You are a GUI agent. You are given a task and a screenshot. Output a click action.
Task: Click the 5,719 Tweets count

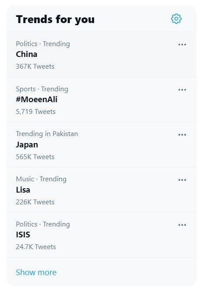tap(36, 112)
